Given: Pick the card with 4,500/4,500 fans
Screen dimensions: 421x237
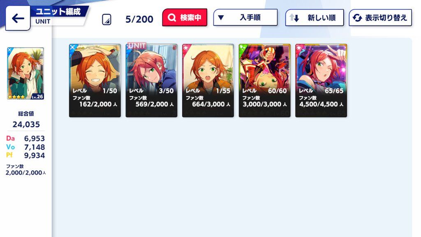Looking at the screenshot, I should pos(321,81).
